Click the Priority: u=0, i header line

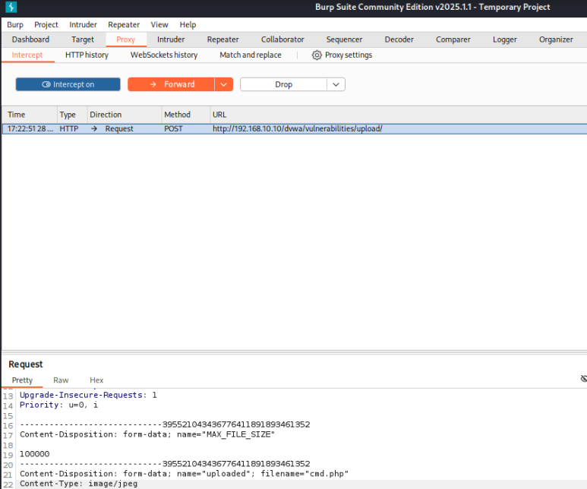pos(58,405)
